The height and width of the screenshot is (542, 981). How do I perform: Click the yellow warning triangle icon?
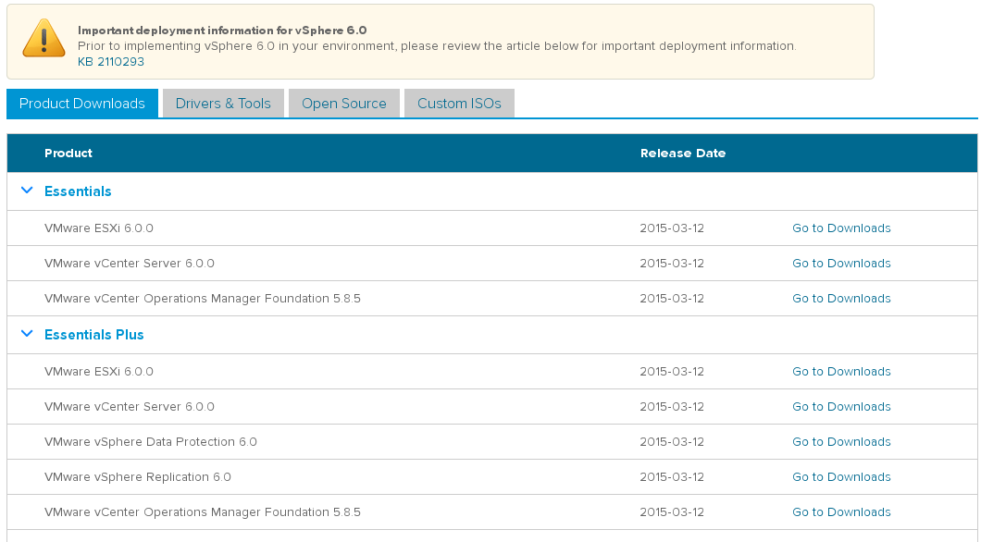click(x=43, y=39)
